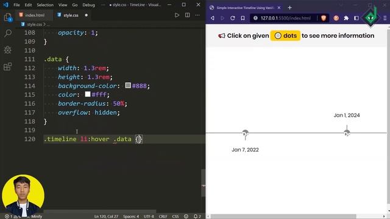Click the feedback smiley in status bar

pyautogui.click(x=186, y=217)
